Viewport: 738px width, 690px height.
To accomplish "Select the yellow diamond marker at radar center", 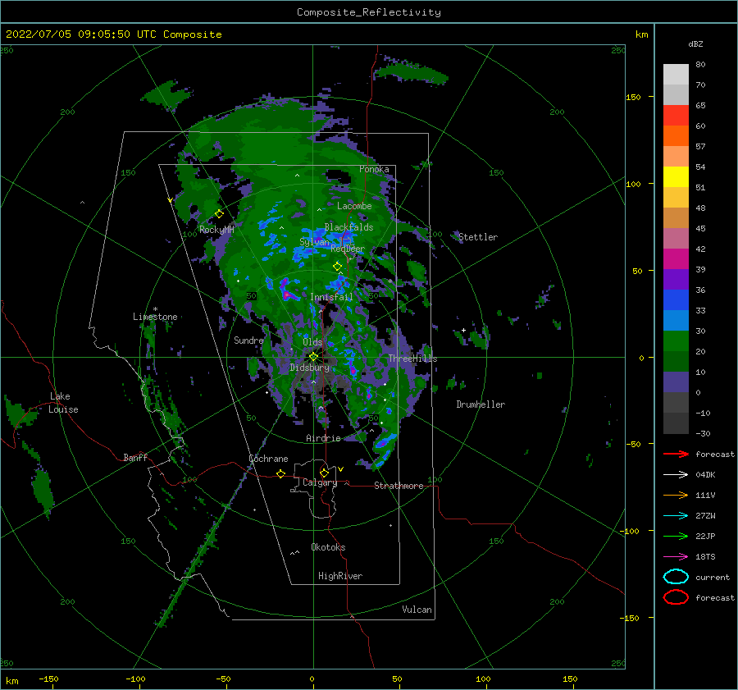I will (x=313, y=357).
